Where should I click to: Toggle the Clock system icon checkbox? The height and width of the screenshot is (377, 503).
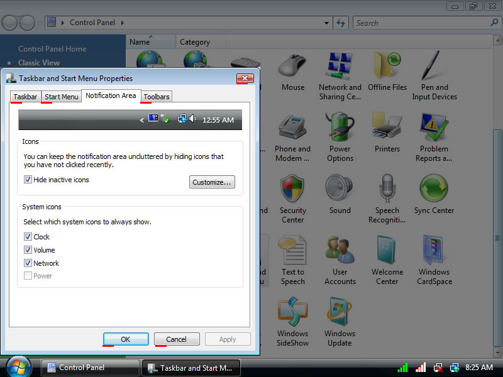tap(28, 237)
